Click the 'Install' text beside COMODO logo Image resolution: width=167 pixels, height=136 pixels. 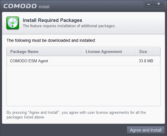point(44,7)
